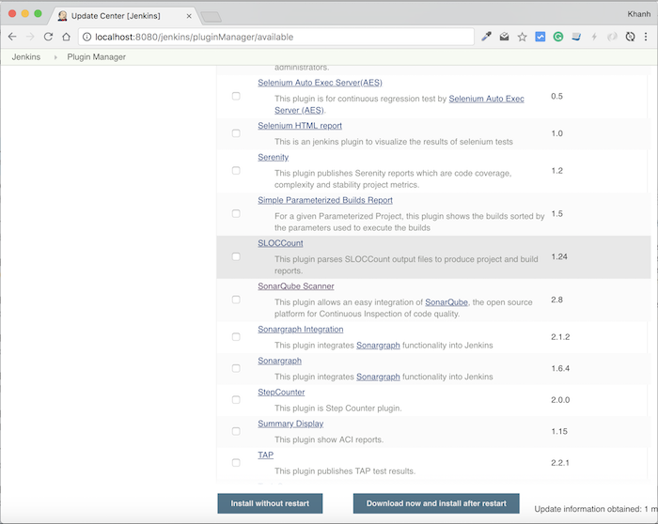Open the Summary Display plugin link
This screenshot has width=658, height=524.
click(290, 424)
